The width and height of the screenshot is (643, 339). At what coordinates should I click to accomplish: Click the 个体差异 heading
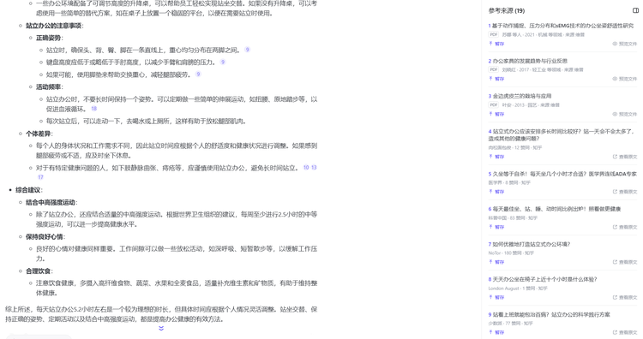click(39, 134)
